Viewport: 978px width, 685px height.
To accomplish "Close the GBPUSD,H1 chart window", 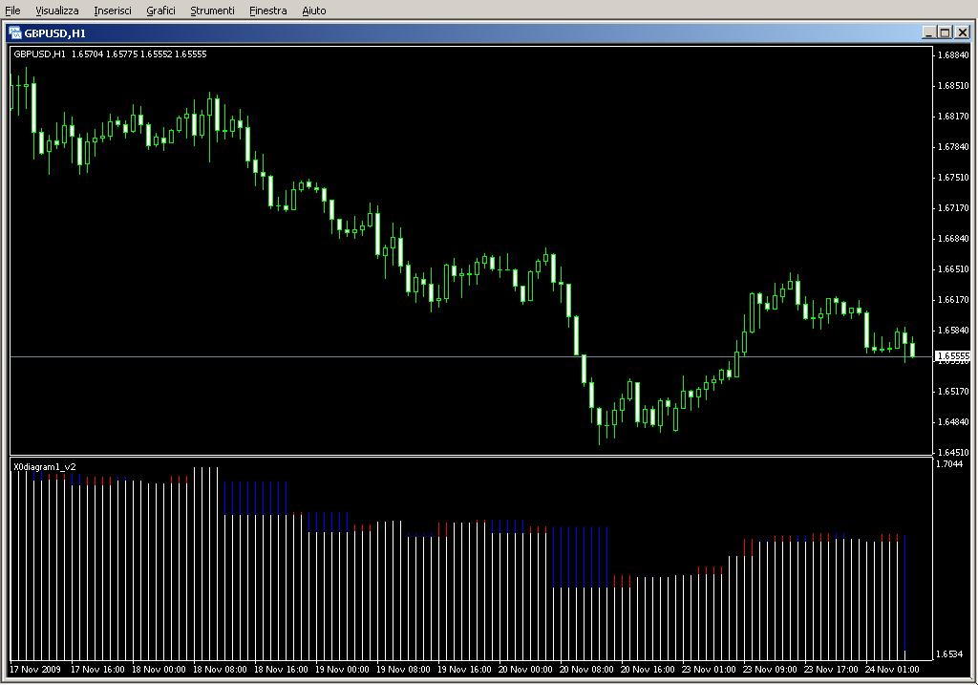I will [x=963, y=32].
